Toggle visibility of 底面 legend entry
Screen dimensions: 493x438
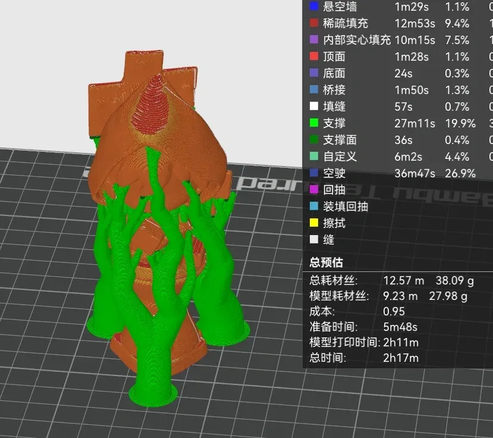click(314, 73)
